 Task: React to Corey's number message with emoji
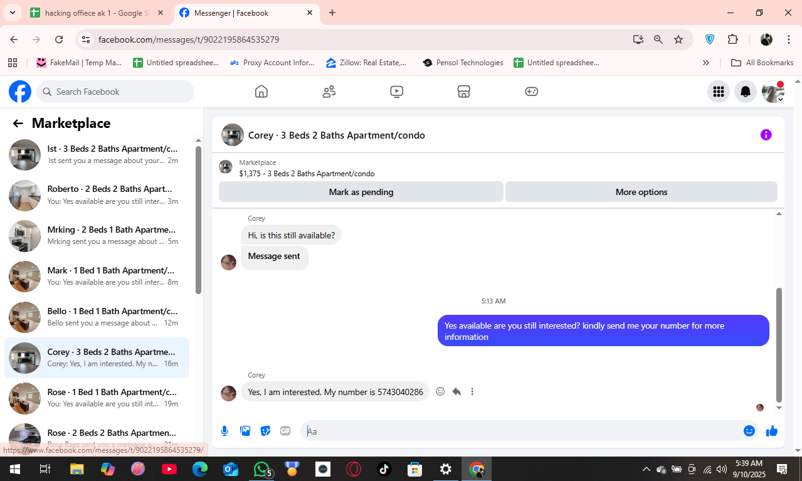[440, 391]
